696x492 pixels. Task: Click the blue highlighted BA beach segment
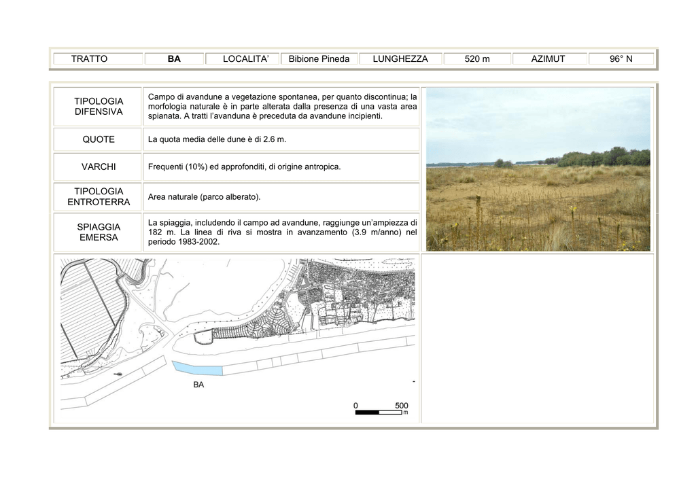tap(197, 368)
